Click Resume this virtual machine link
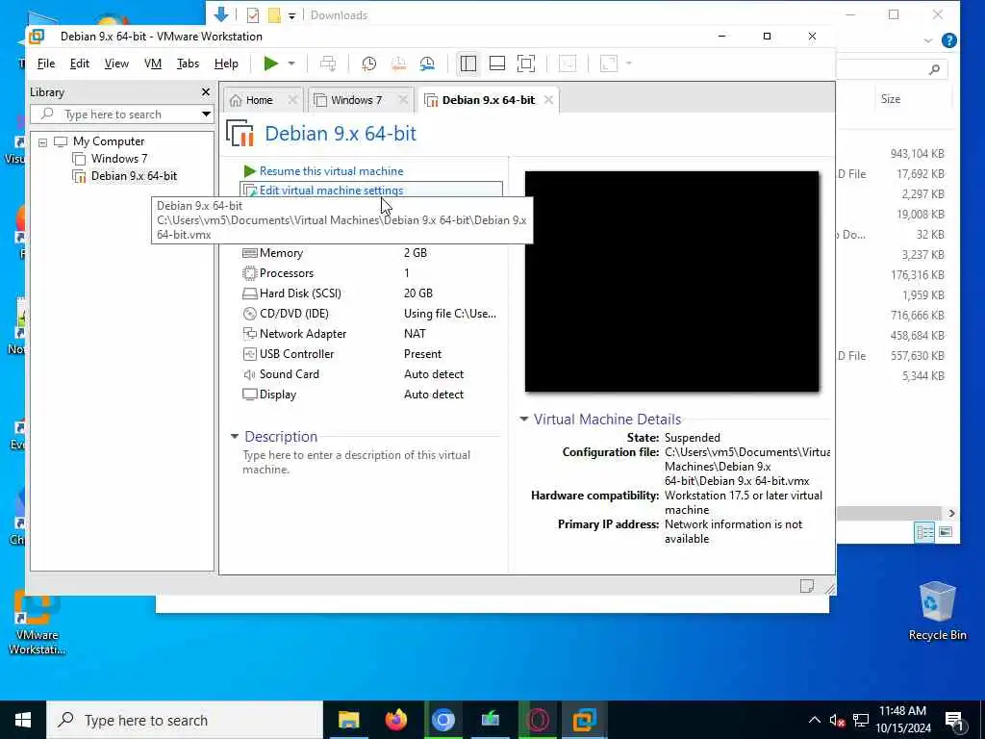This screenshot has width=985, height=739. pyautogui.click(x=331, y=171)
